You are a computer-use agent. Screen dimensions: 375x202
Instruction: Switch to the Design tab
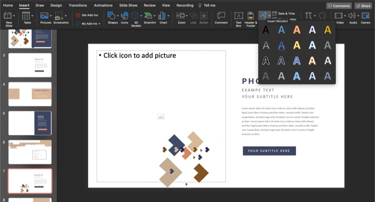(56, 5)
